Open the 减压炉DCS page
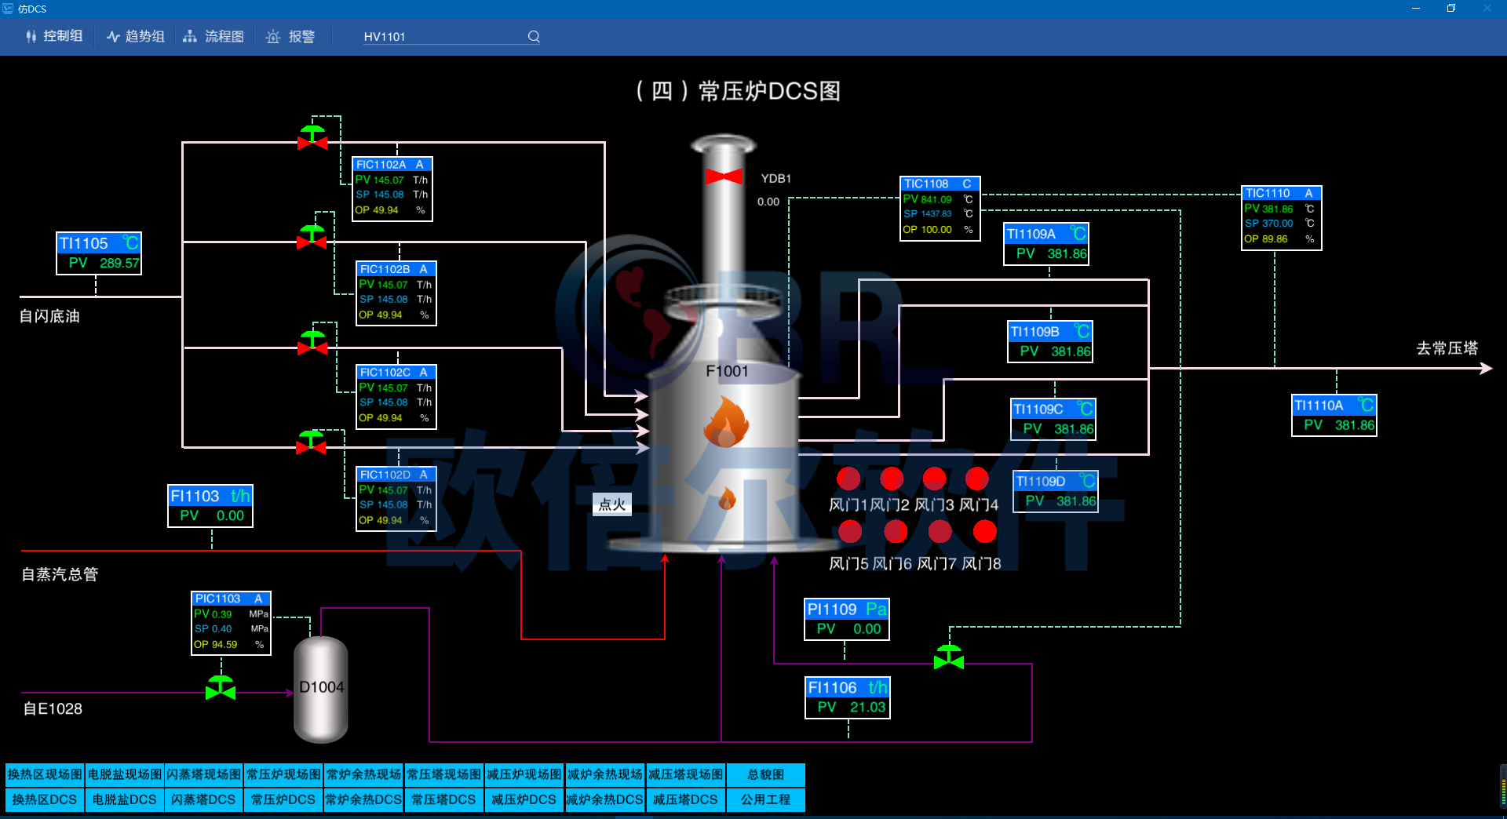 click(x=524, y=799)
